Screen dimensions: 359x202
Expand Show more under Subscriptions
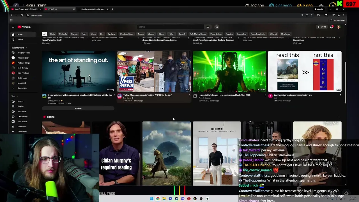[x=22, y=88]
